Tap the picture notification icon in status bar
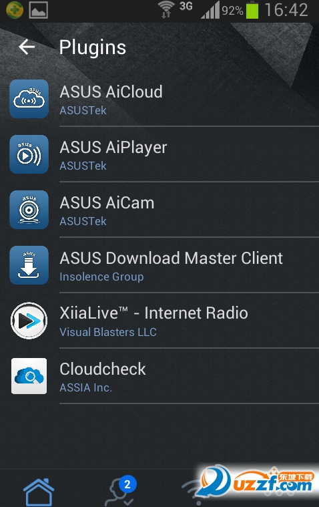 [x=39, y=10]
